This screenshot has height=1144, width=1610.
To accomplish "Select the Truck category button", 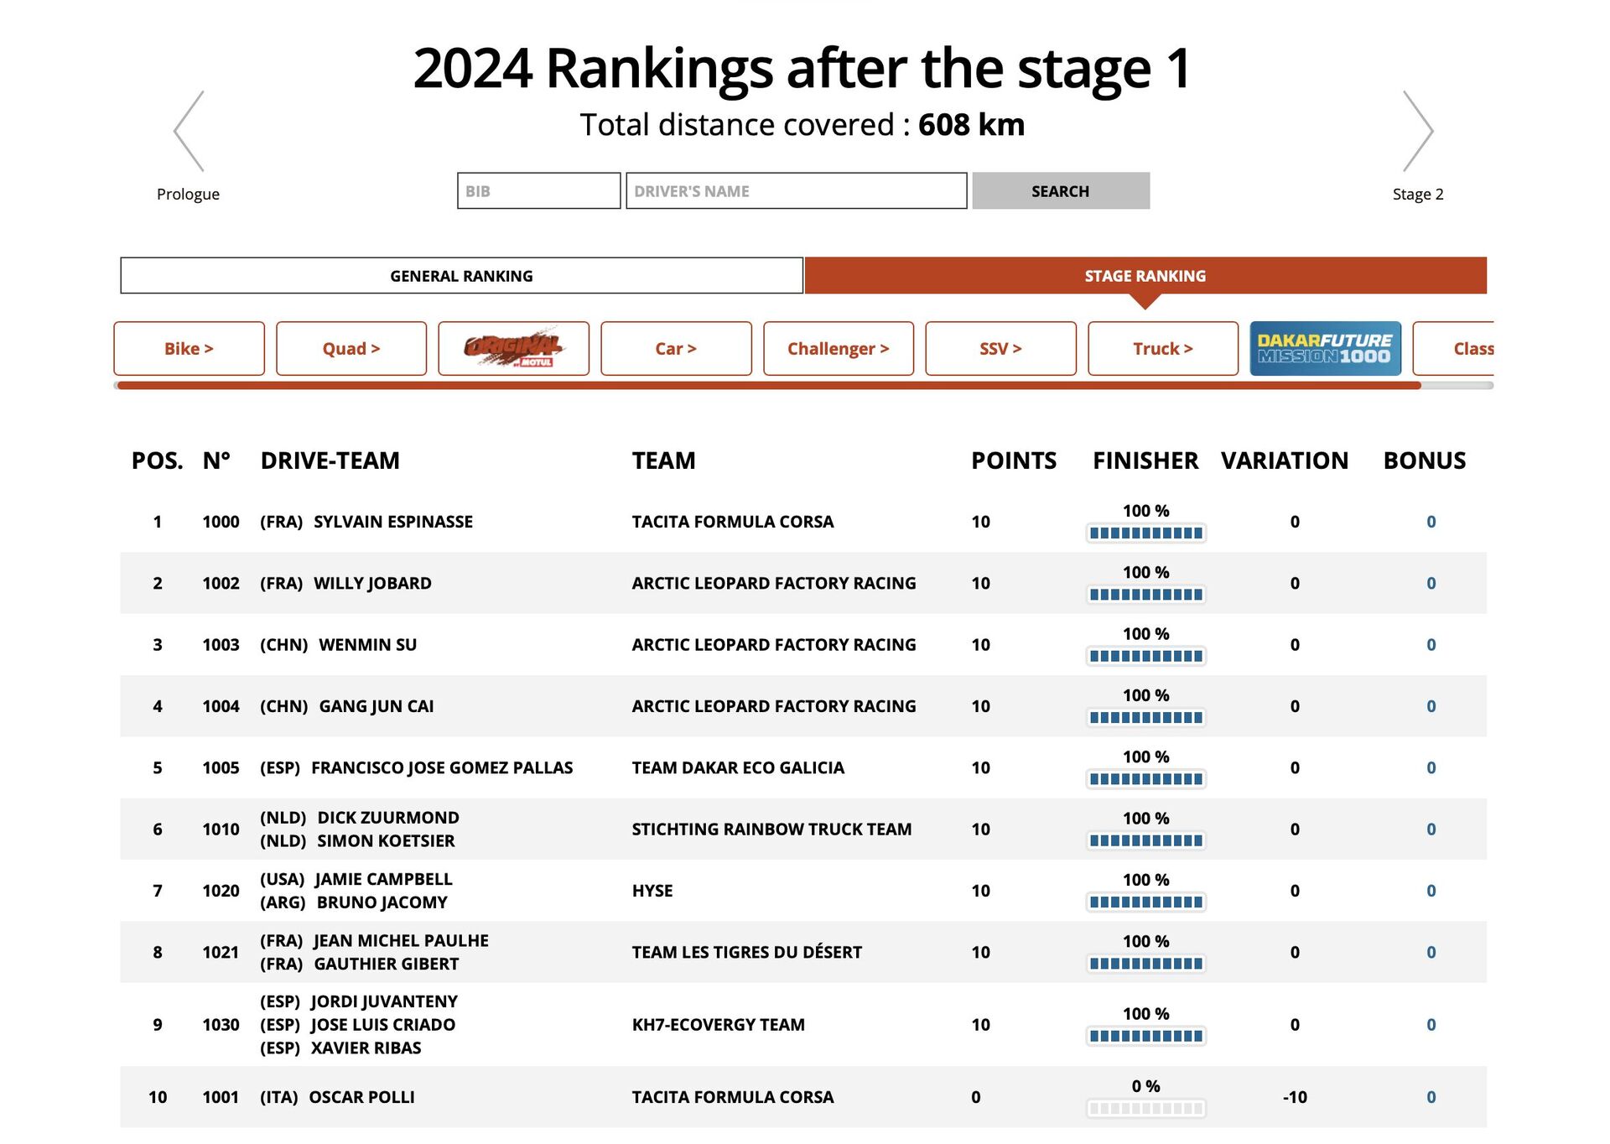I will coord(1162,348).
